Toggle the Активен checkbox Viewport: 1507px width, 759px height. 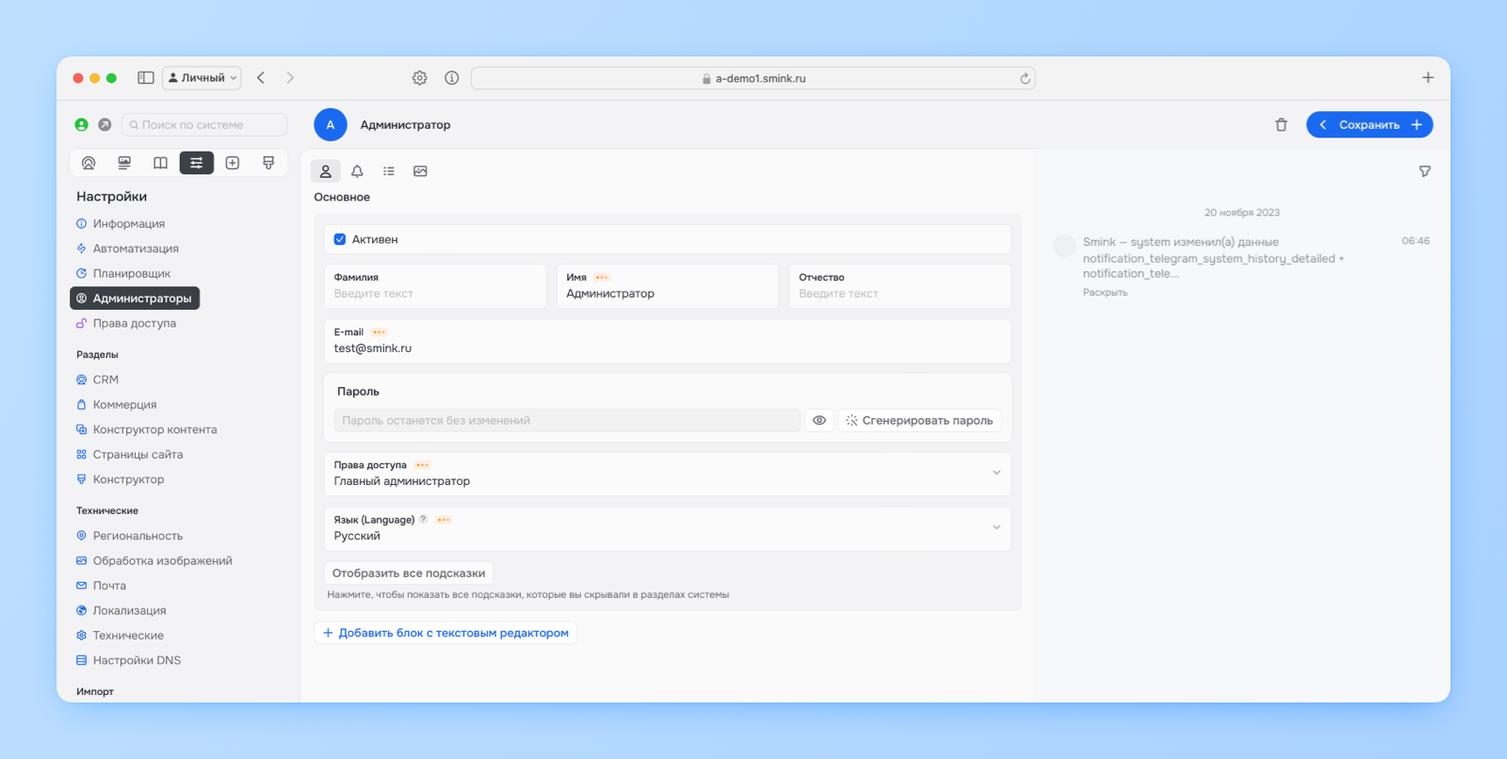point(340,239)
